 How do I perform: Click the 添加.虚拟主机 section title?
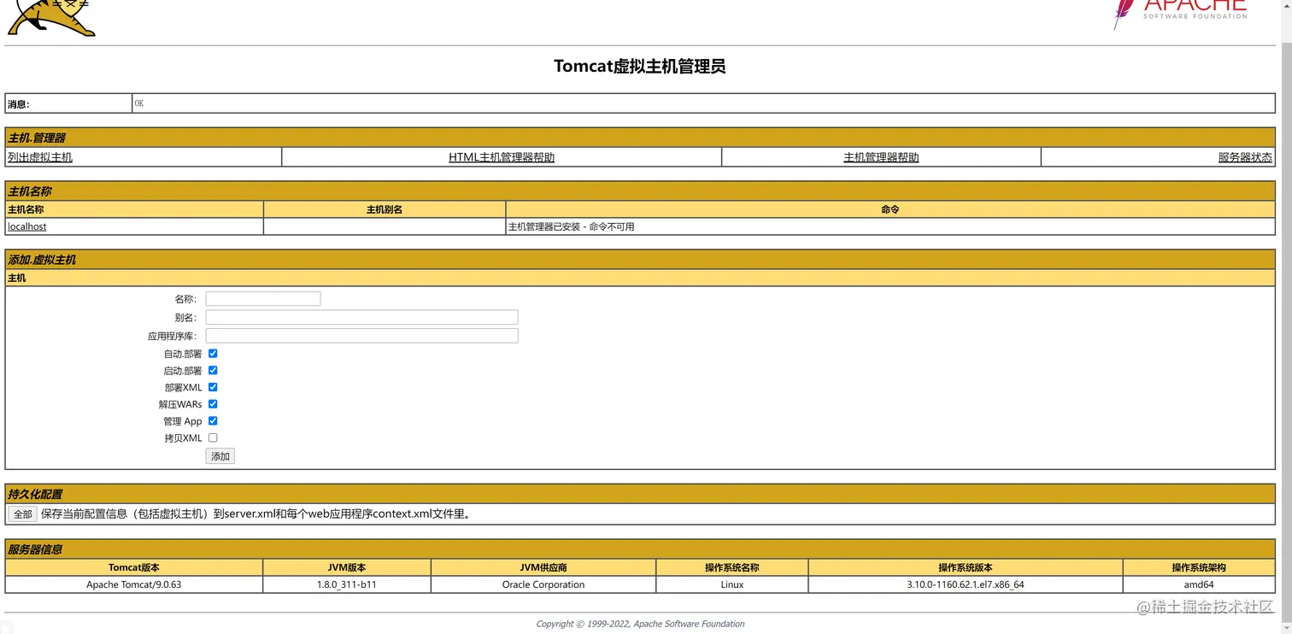tap(42, 260)
